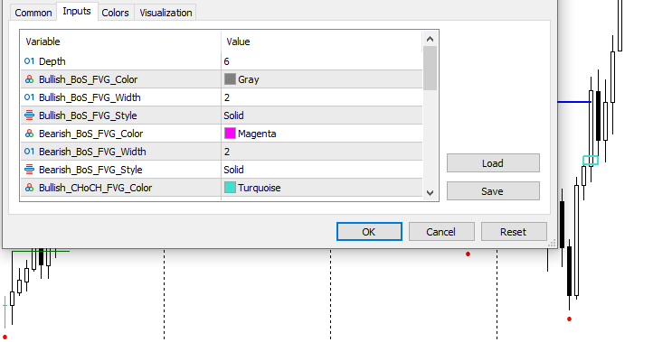The image size is (653, 342).
Task: Click the inputs list scrollbar thumb
Action: (x=431, y=68)
